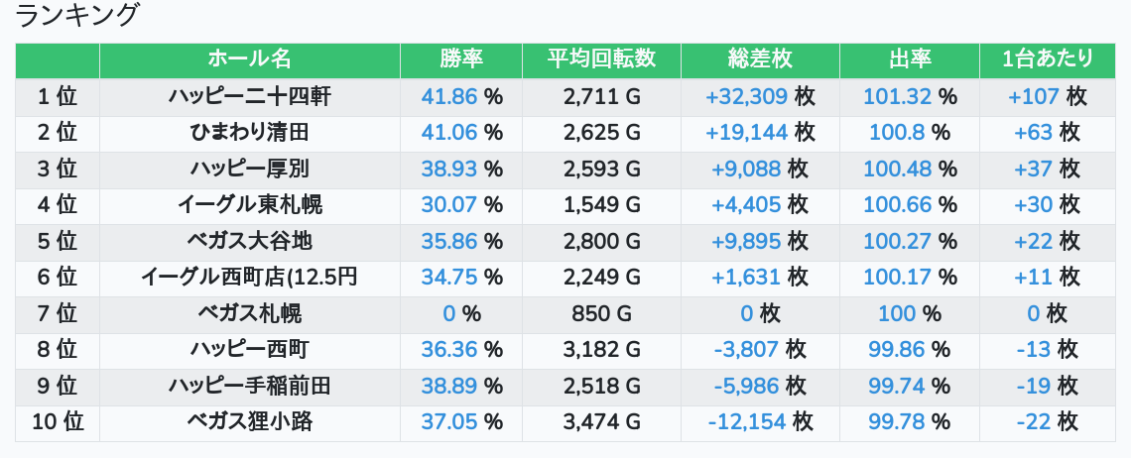1131x458 pixels.
Task: Select the -12,154 total difference value
Action: click(747, 421)
